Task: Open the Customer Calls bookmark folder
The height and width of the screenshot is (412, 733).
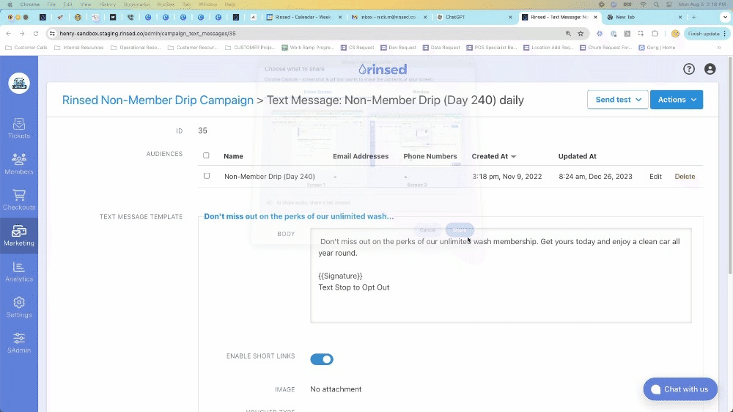Action: (x=26, y=47)
